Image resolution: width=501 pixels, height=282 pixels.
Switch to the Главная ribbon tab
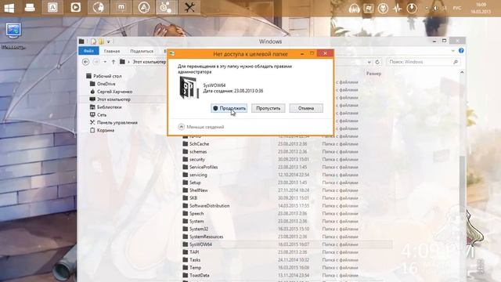pos(112,51)
